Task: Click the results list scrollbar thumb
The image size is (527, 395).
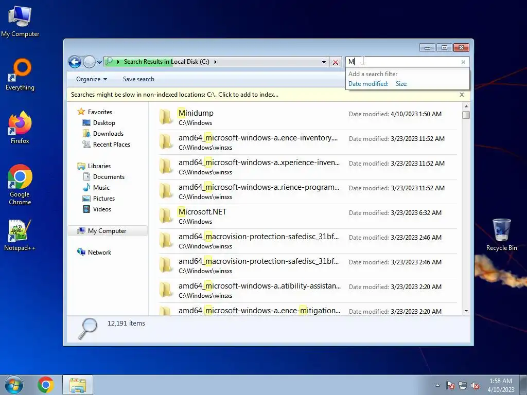Action: (x=466, y=115)
